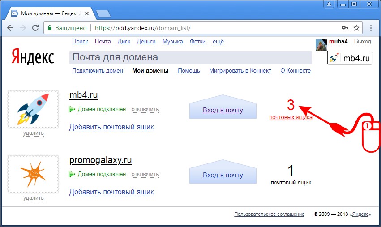Click the browser forward arrow
381x227 pixels.
22,28
